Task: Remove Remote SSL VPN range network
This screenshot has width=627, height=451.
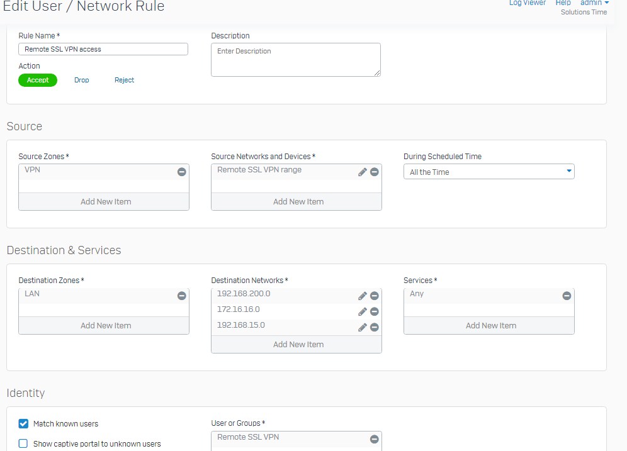Action: tap(375, 172)
